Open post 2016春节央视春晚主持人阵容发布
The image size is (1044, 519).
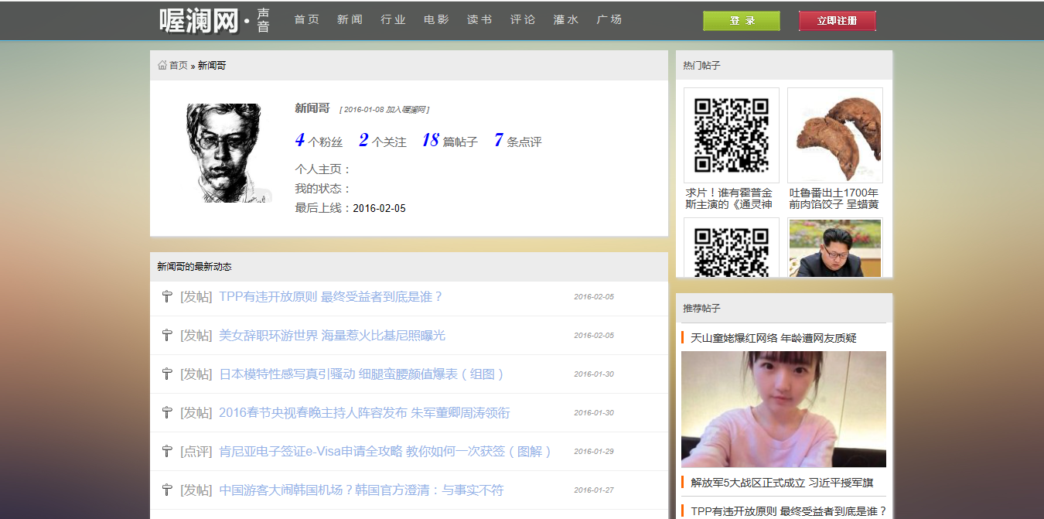click(364, 413)
